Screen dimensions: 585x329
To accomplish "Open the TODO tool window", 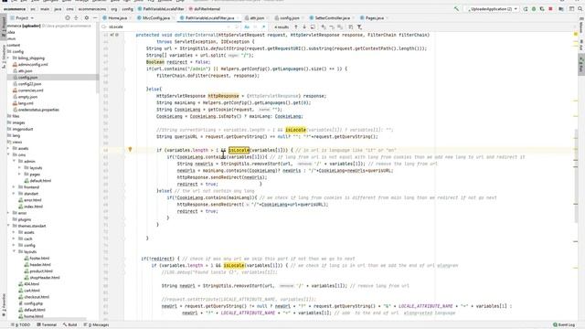I will pyautogui.click(x=21, y=325).
